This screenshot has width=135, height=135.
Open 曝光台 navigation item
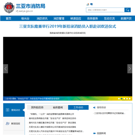25,18
